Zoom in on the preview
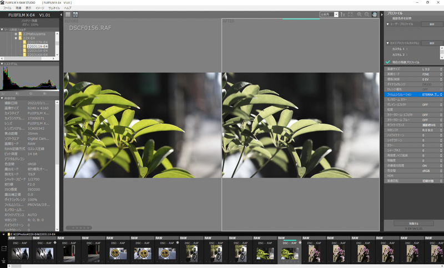The image size is (444, 268). click(359, 14)
